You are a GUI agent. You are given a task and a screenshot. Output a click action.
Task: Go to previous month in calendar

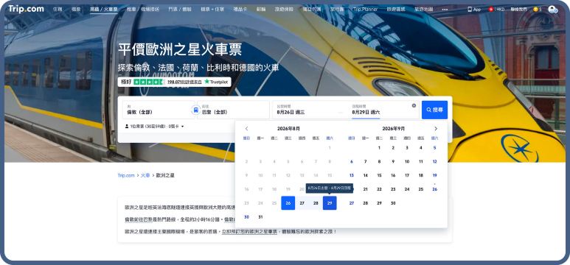tap(246, 129)
